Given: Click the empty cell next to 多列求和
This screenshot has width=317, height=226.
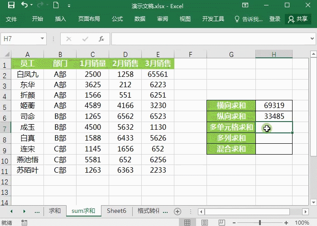Looking at the screenshot, I should [274, 138].
